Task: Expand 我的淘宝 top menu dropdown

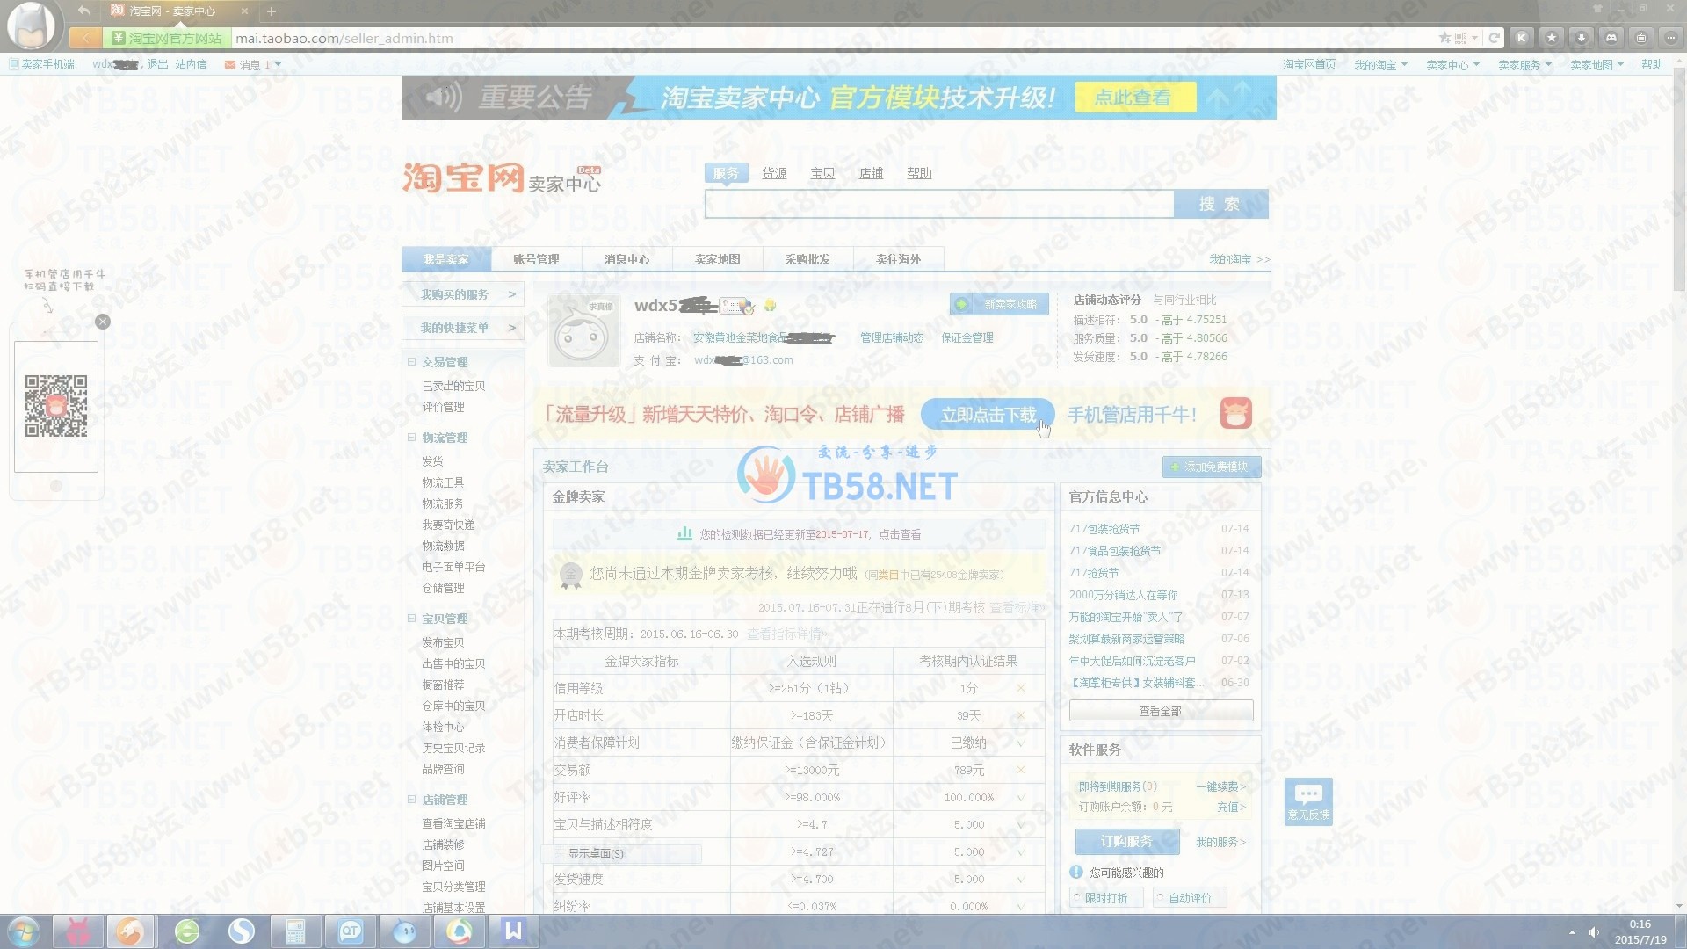Action: (1380, 64)
